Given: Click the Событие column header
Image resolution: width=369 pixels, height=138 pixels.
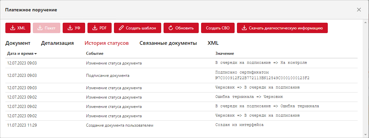Looking at the screenshot, I should coord(95,53).
